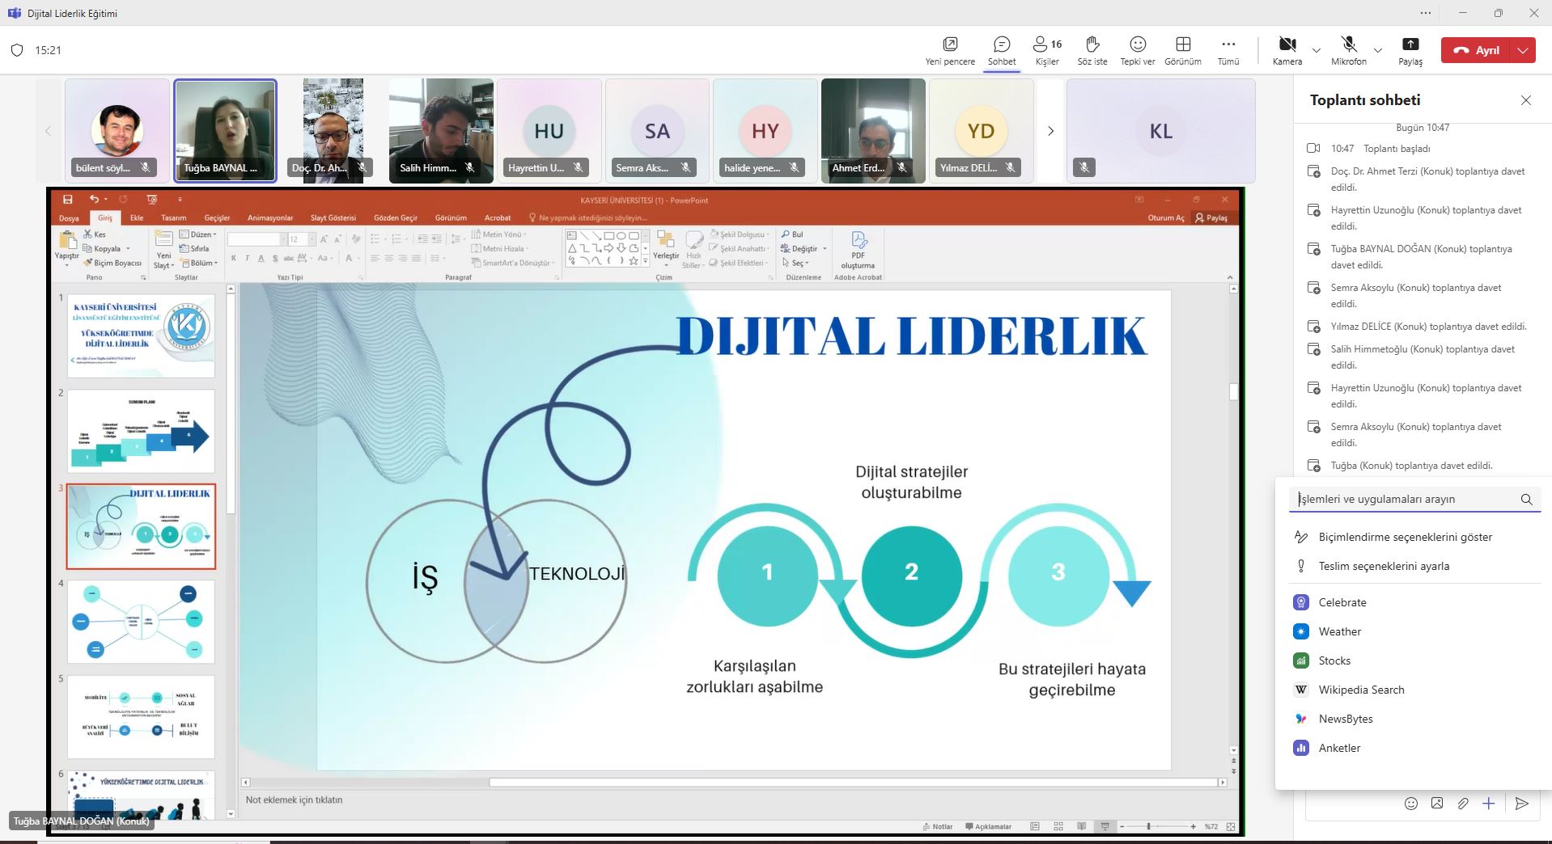Open the Kişiler participants panel
The width and height of the screenshot is (1552, 844).
click(x=1046, y=50)
